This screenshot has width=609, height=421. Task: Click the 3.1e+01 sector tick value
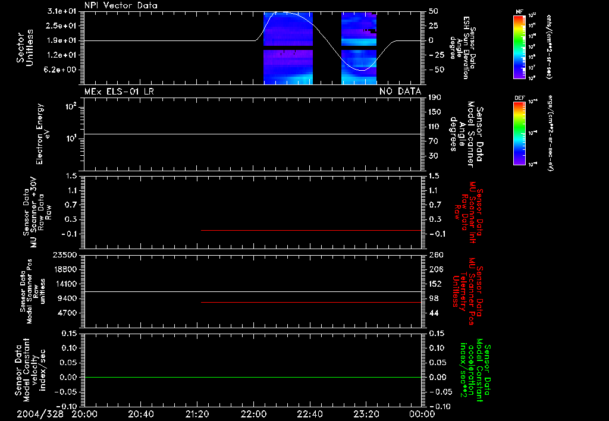[x=62, y=11]
